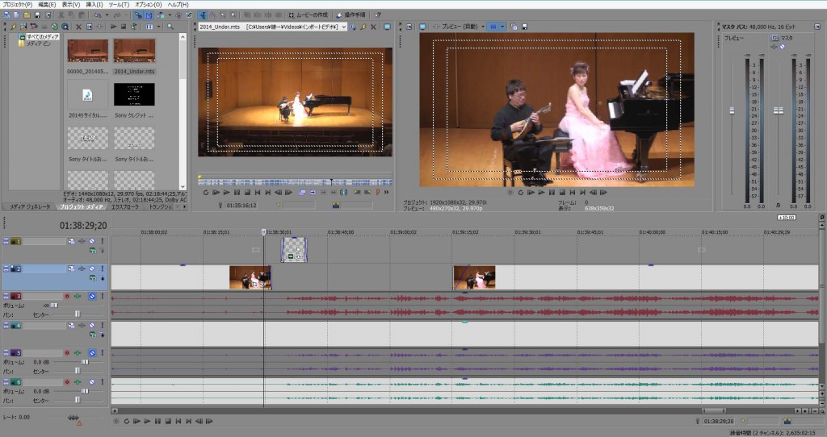
Task: Click the timeline Stop button at bottom
Action: coord(168,421)
